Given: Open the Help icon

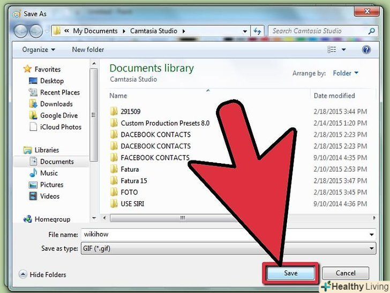Looking at the screenshot, I should (x=366, y=49).
